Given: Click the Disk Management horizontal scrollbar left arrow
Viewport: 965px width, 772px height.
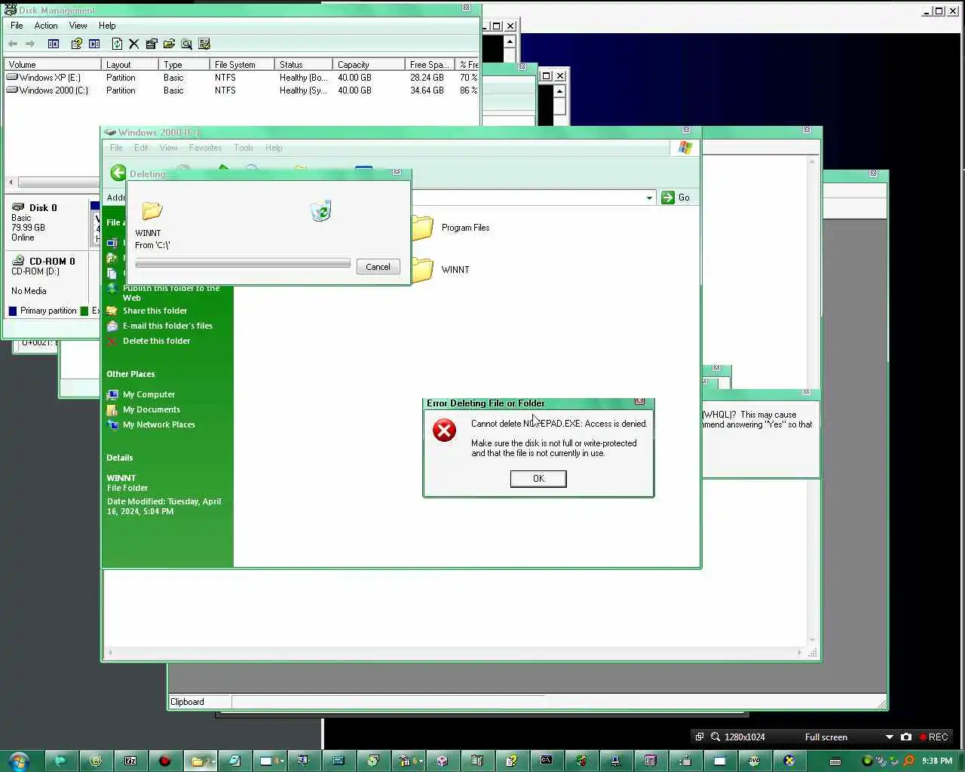Looking at the screenshot, I should (x=11, y=182).
